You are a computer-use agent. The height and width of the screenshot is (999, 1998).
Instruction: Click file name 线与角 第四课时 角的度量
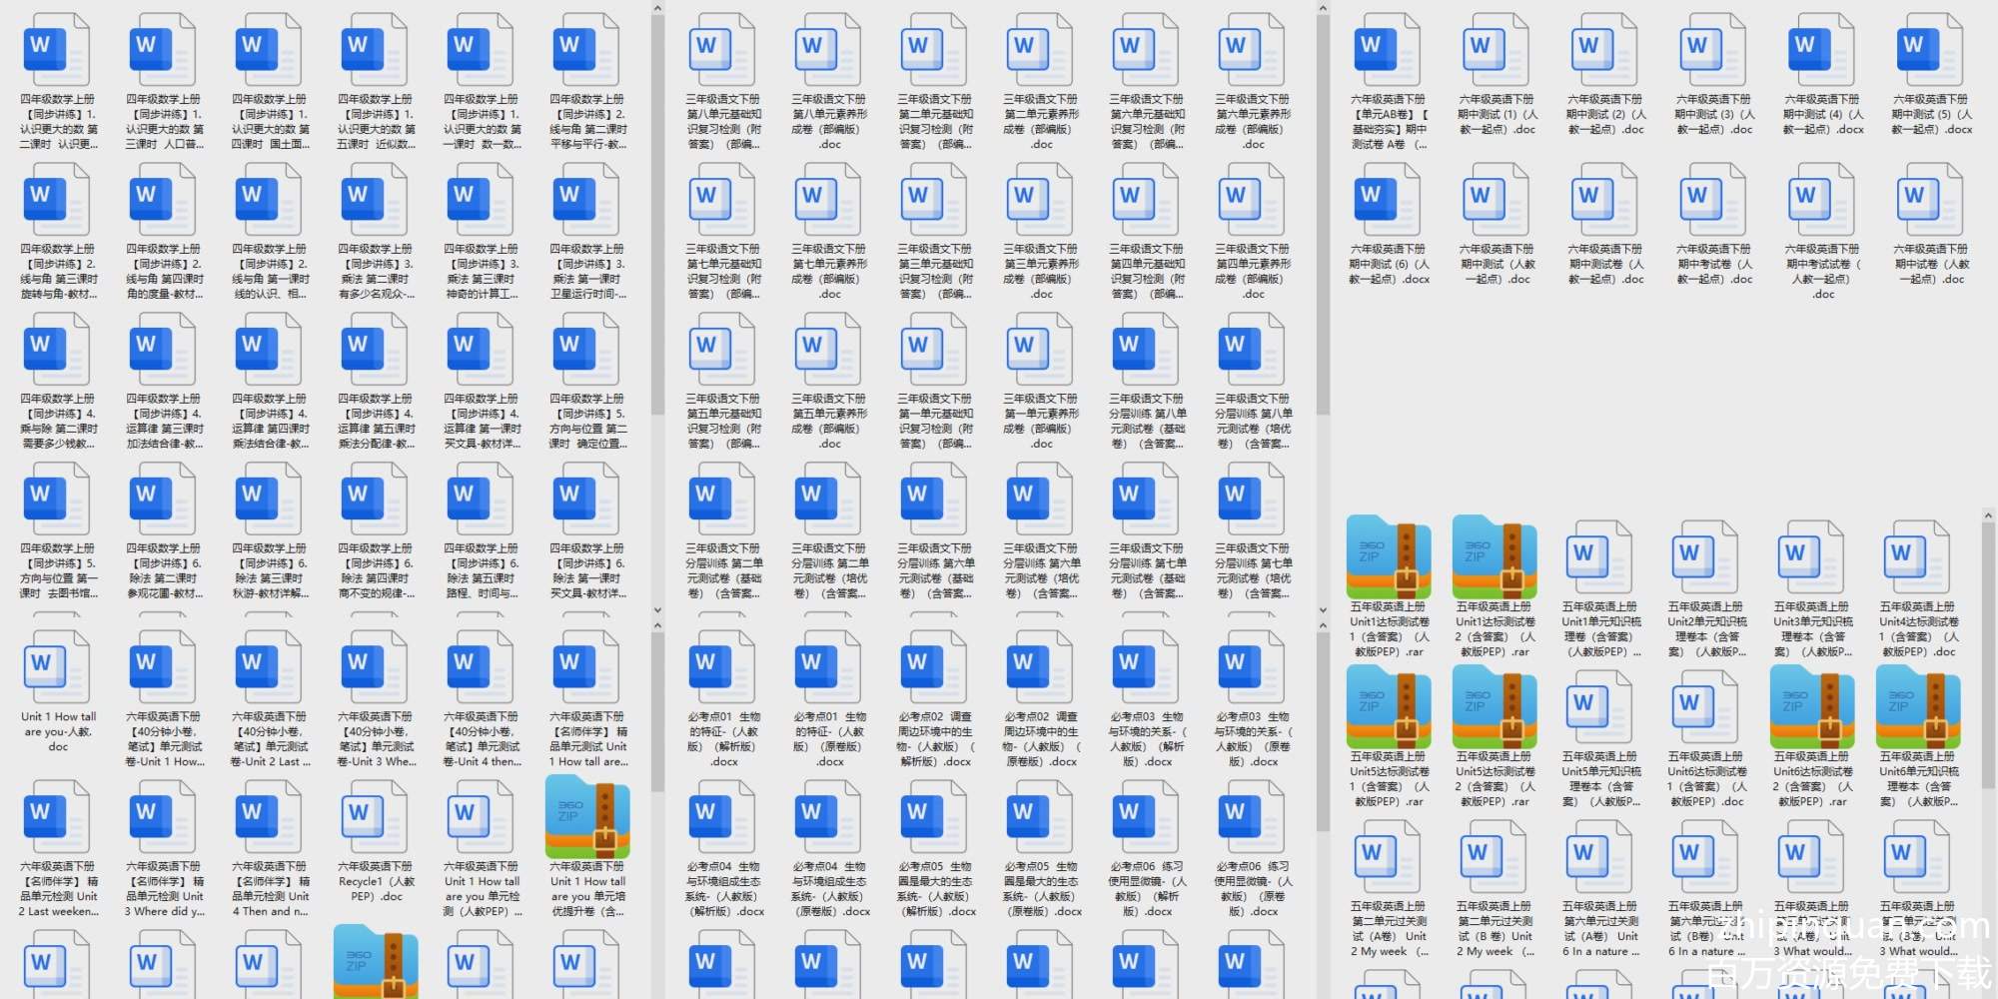[164, 272]
